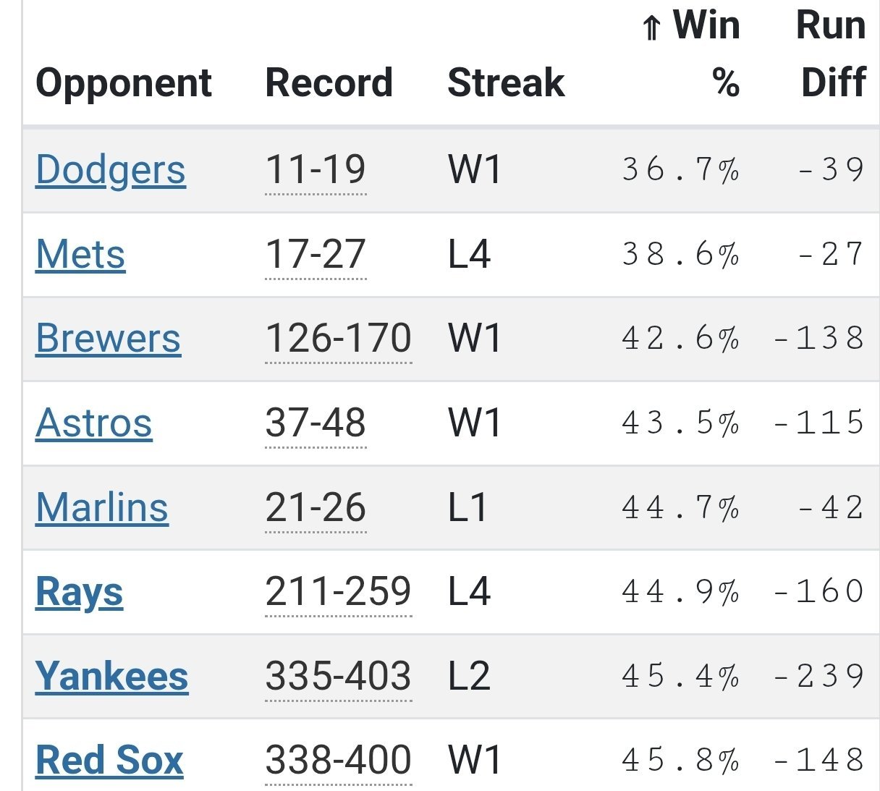Viewport: 880px width, 791px height.
Task: Select the Yankees opponent link
Action: point(111,677)
